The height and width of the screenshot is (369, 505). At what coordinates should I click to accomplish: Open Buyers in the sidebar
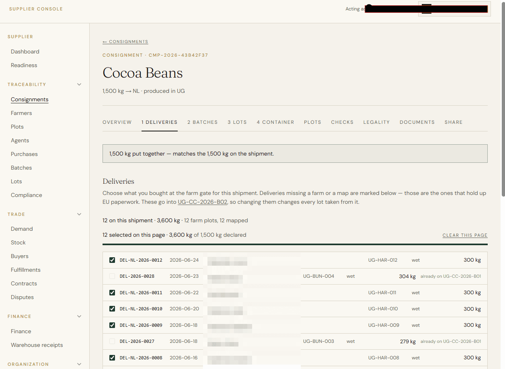click(20, 256)
